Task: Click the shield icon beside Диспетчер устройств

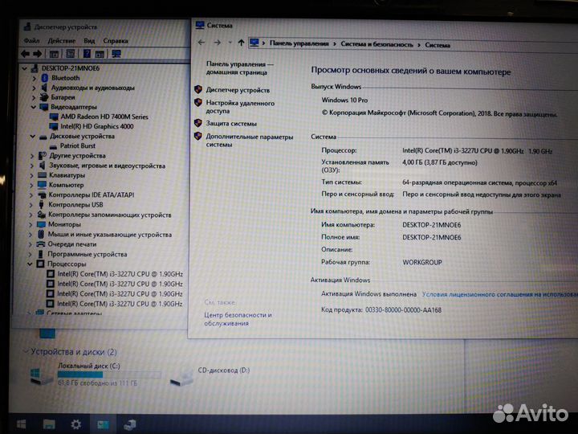Action: pyautogui.click(x=198, y=89)
